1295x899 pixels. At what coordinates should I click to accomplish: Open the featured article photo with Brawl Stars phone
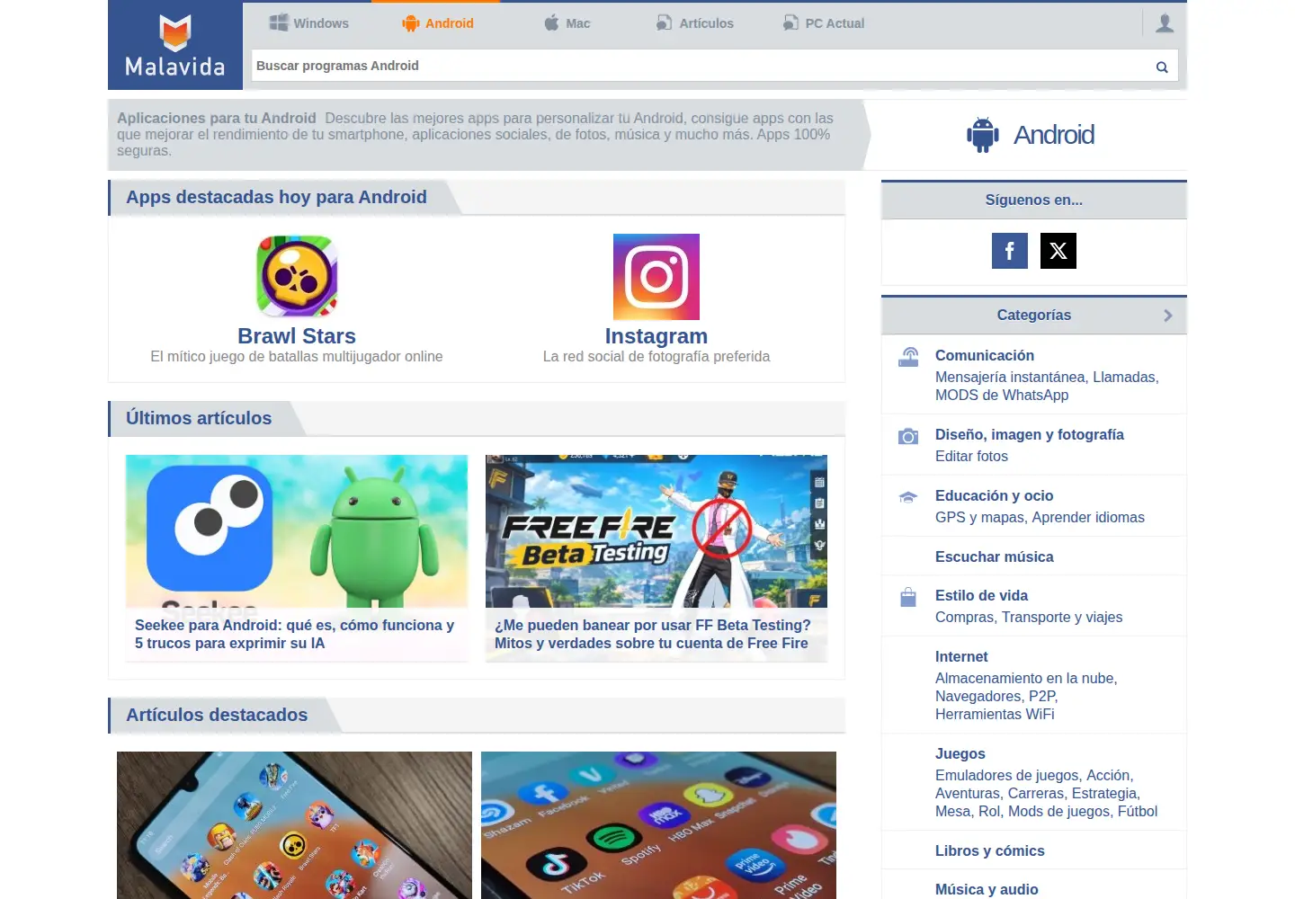click(x=294, y=825)
